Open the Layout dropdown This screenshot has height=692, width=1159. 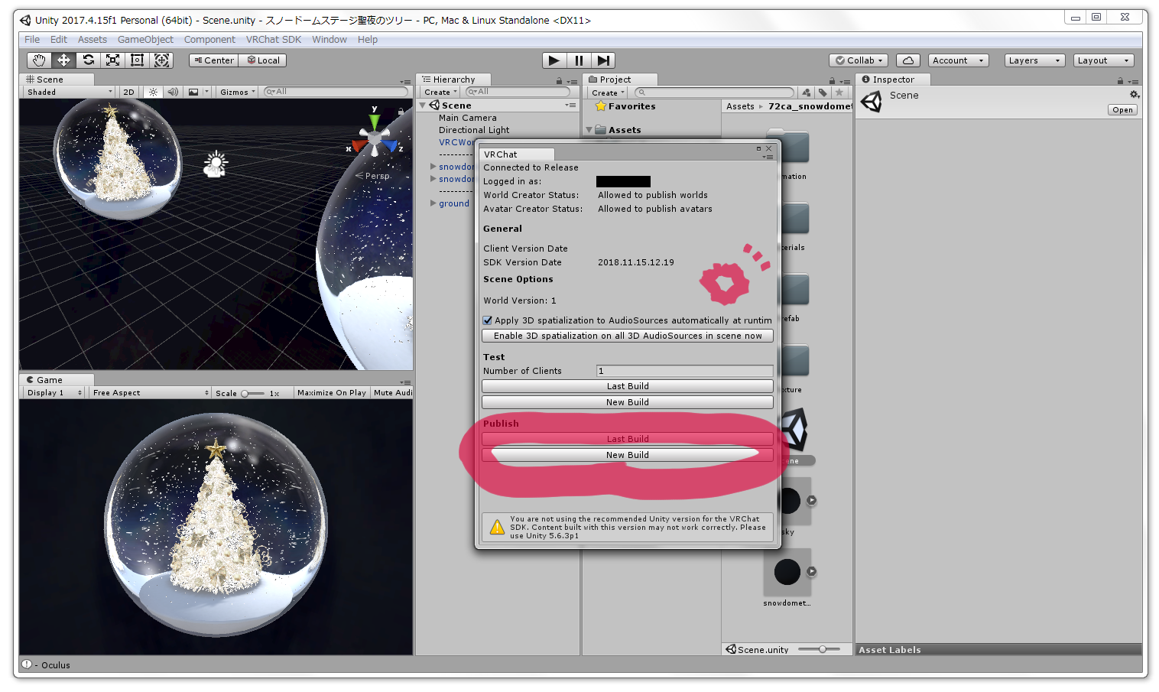pos(1103,60)
